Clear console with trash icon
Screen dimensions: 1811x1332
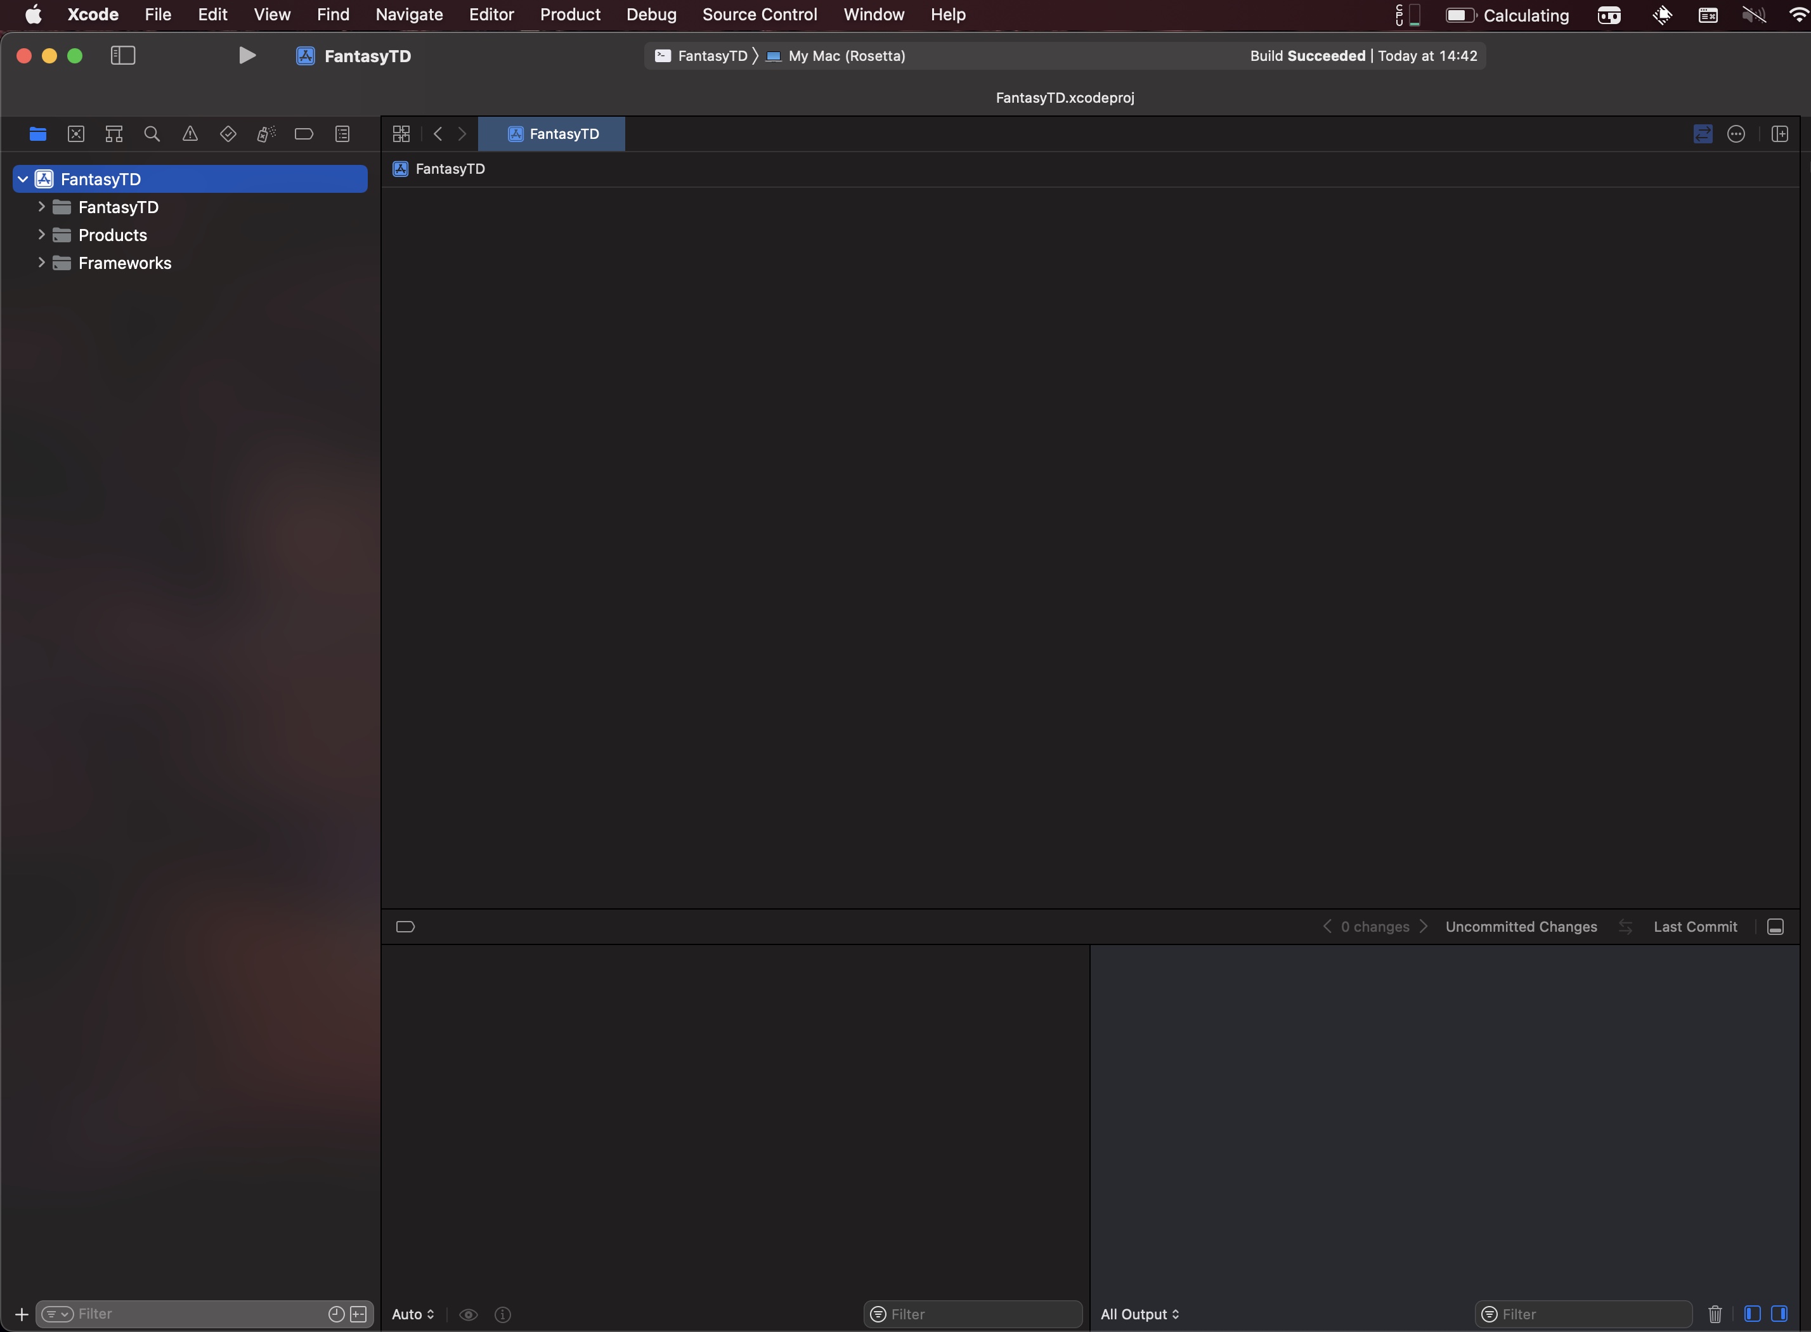click(x=1715, y=1314)
